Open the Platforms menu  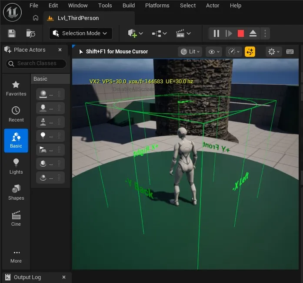tap(157, 6)
